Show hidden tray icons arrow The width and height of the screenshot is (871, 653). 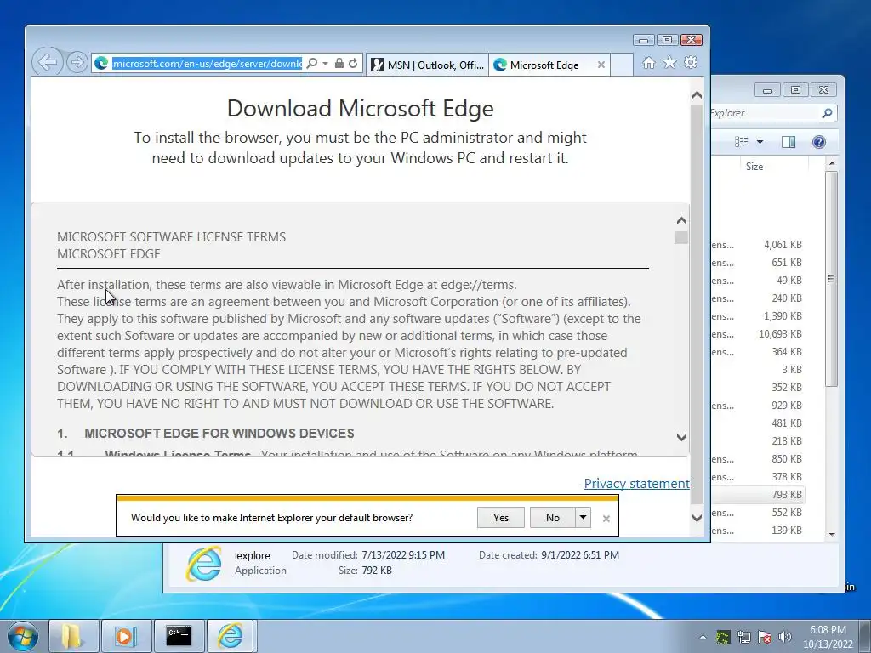click(x=703, y=637)
